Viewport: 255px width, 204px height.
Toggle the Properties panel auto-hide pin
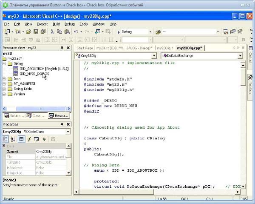pyautogui.click(x=62, y=124)
